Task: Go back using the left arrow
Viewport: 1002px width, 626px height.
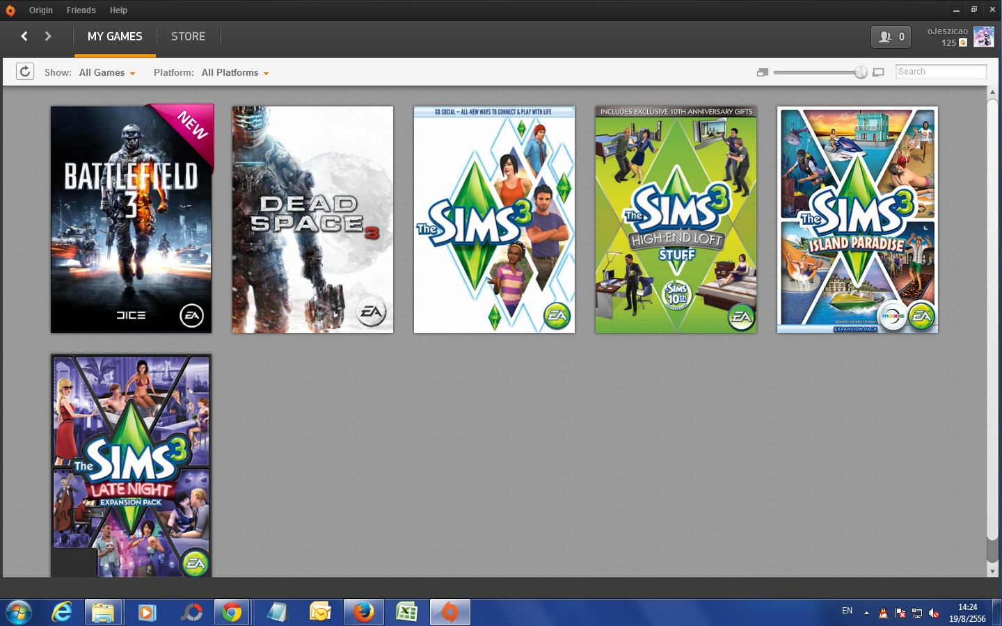Action: [24, 36]
